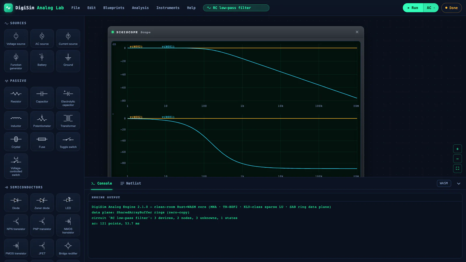466x262 pixels.
Task: Close the DigiScope window
Action: coord(357,32)
